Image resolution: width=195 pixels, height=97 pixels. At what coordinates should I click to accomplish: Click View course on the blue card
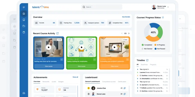pos(49,66)
